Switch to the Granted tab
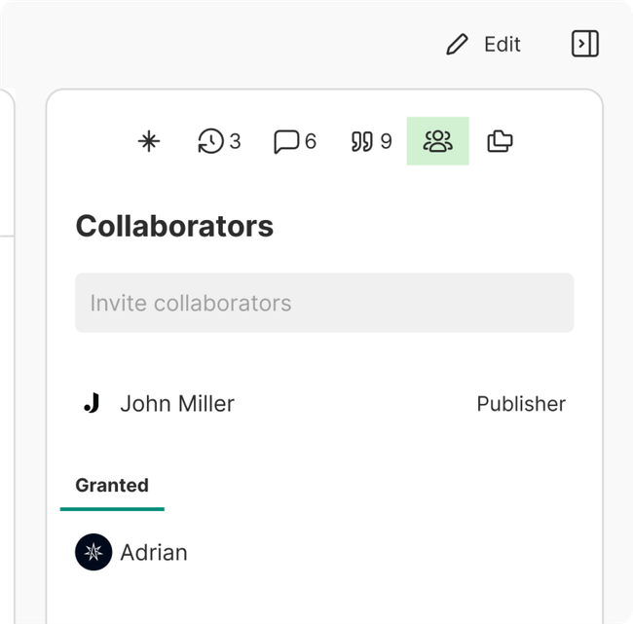 click(112, 486)
